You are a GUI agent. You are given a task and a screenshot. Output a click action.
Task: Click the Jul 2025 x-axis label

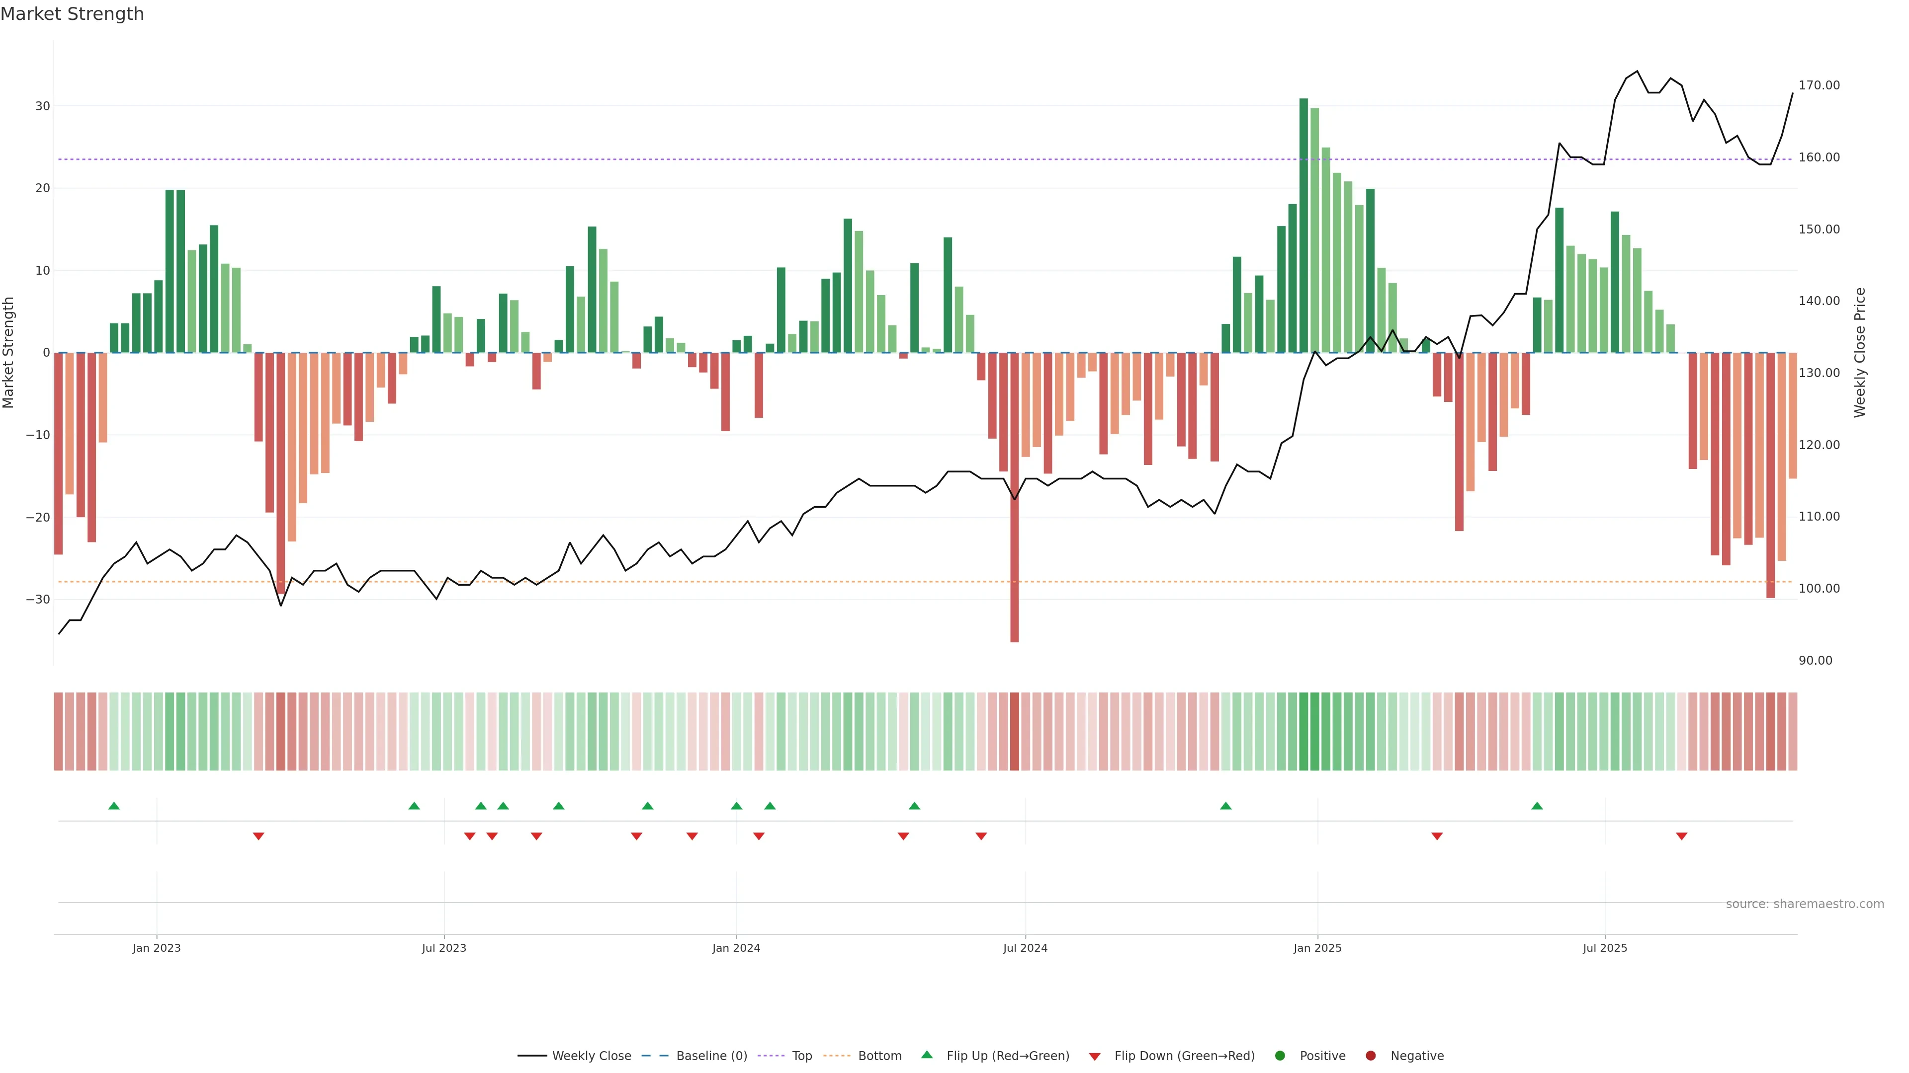pos(1604,948)
